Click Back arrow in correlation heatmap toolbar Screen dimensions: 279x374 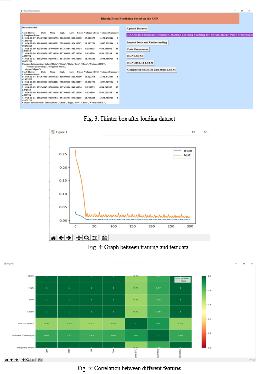click(12, 360)
